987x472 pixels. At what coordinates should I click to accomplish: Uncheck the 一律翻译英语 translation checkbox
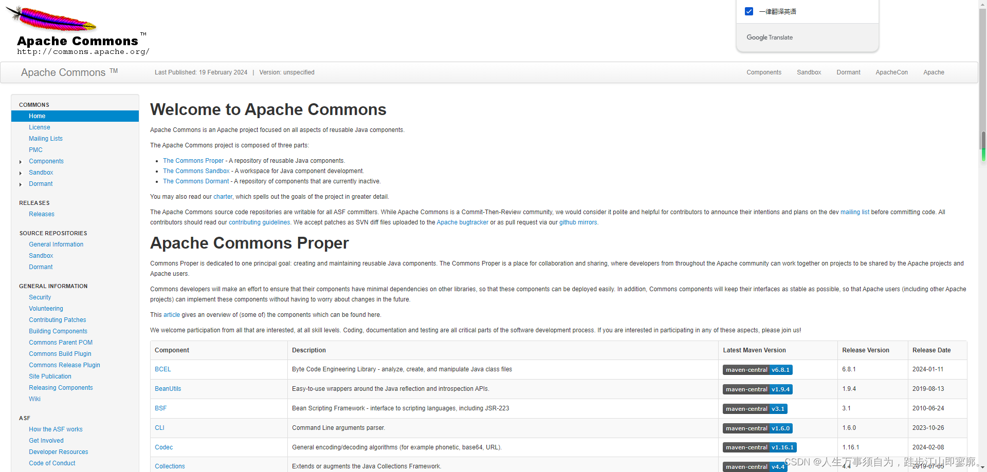click(x=749, y=11)
